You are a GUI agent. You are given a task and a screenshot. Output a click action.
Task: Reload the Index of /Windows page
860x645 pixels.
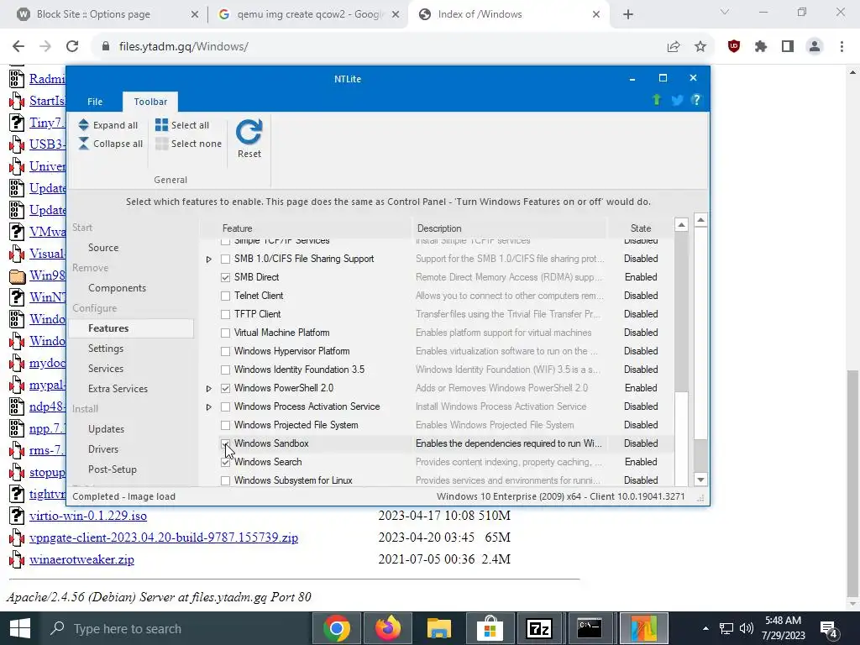(72, 47)
